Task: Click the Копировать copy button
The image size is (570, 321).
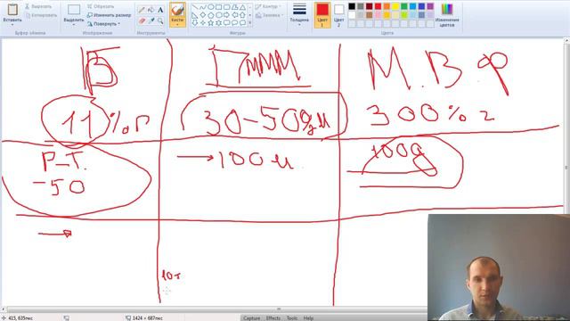Action: click(x=42, y=15)
